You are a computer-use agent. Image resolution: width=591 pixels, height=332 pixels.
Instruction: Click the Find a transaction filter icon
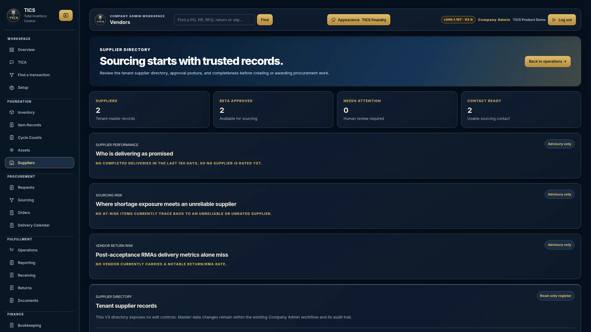coord(12,75)
